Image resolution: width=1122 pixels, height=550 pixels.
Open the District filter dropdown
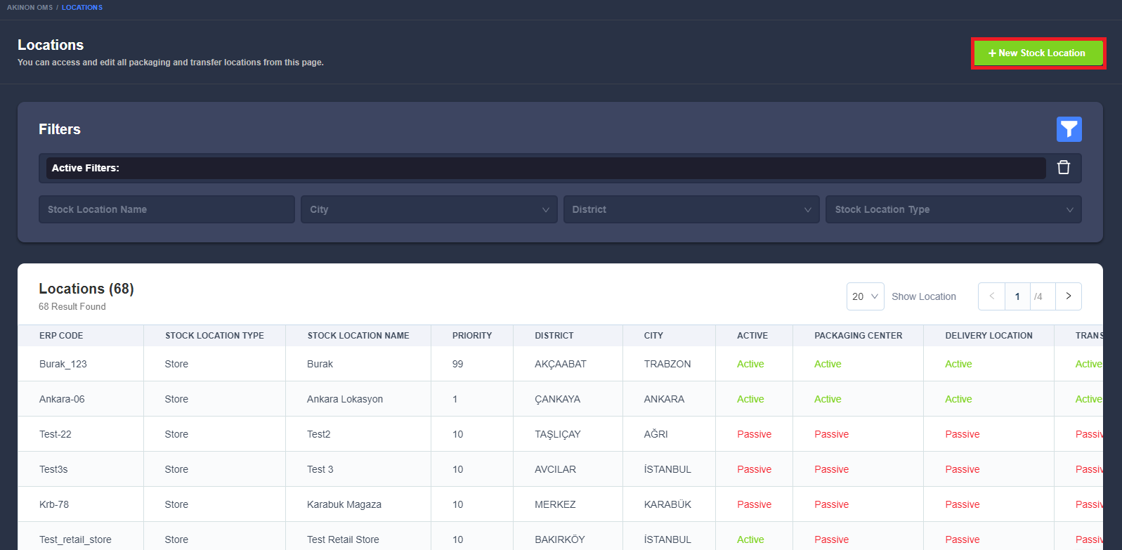click(691, 209)
